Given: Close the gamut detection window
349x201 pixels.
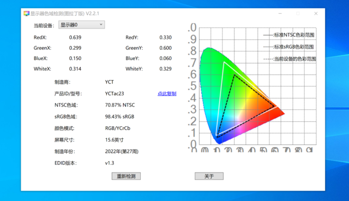Looking at the screenshot, I should click(316, 14).
